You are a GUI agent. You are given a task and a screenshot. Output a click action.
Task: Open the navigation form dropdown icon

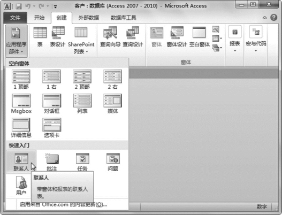217,39
